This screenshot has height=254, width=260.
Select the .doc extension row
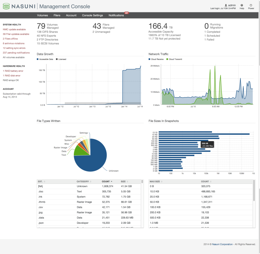89,192
